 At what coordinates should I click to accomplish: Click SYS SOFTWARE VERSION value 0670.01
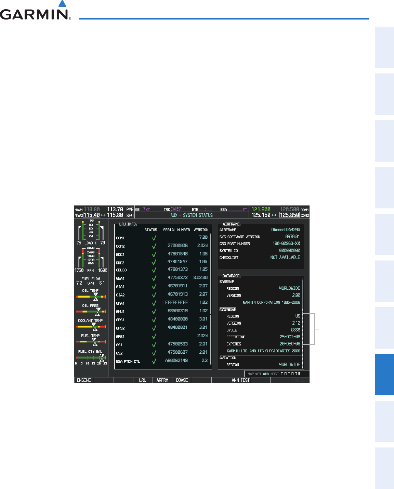[293, 237]
